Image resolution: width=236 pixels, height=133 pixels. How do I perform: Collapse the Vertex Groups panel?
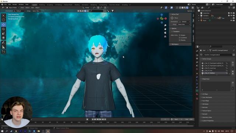pyautogui.click(x=206, y=59)
